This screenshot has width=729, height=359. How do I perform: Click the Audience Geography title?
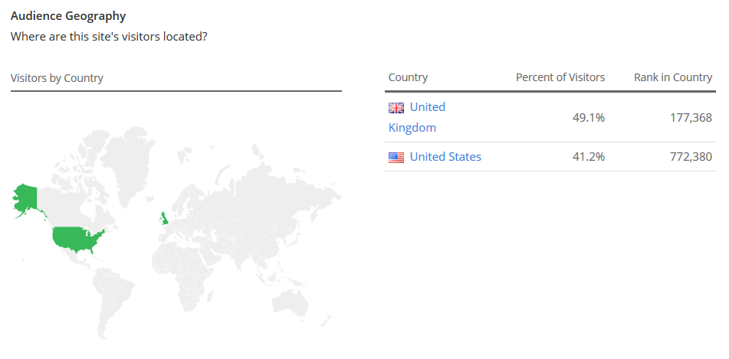(x=68, y=16)
